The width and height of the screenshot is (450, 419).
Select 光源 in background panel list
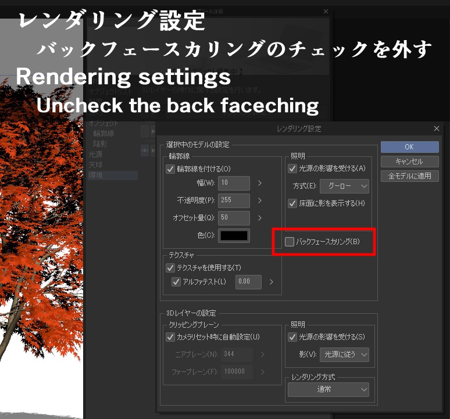tap(95, 155)
